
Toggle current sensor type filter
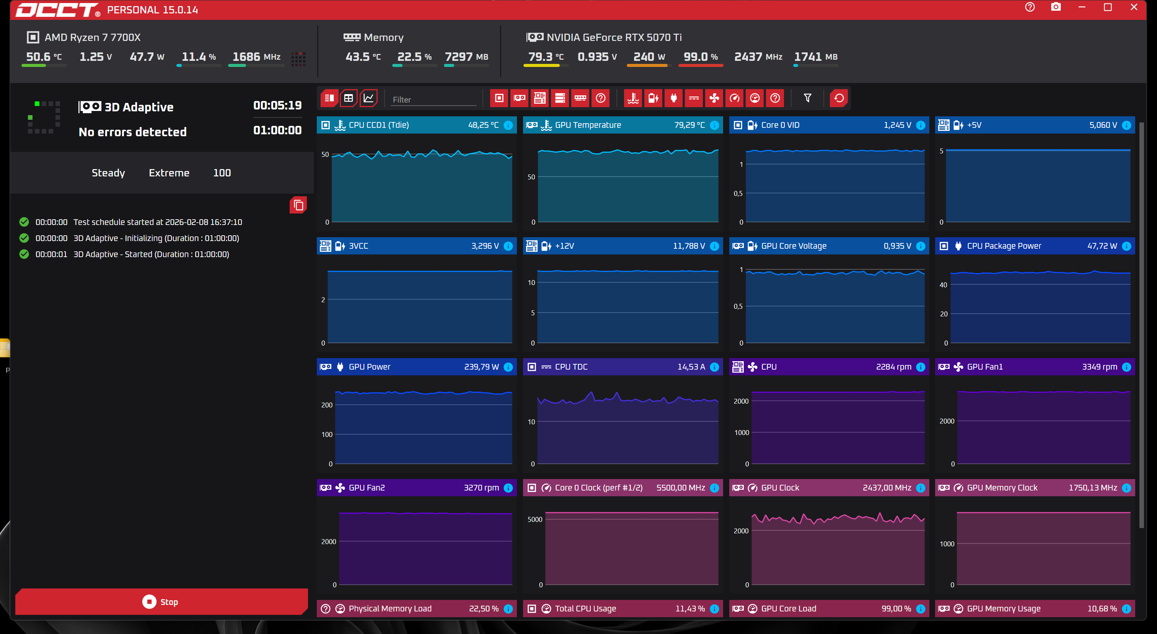(694, 98)
